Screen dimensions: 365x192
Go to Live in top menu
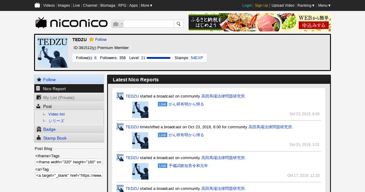tap(76, 5)
